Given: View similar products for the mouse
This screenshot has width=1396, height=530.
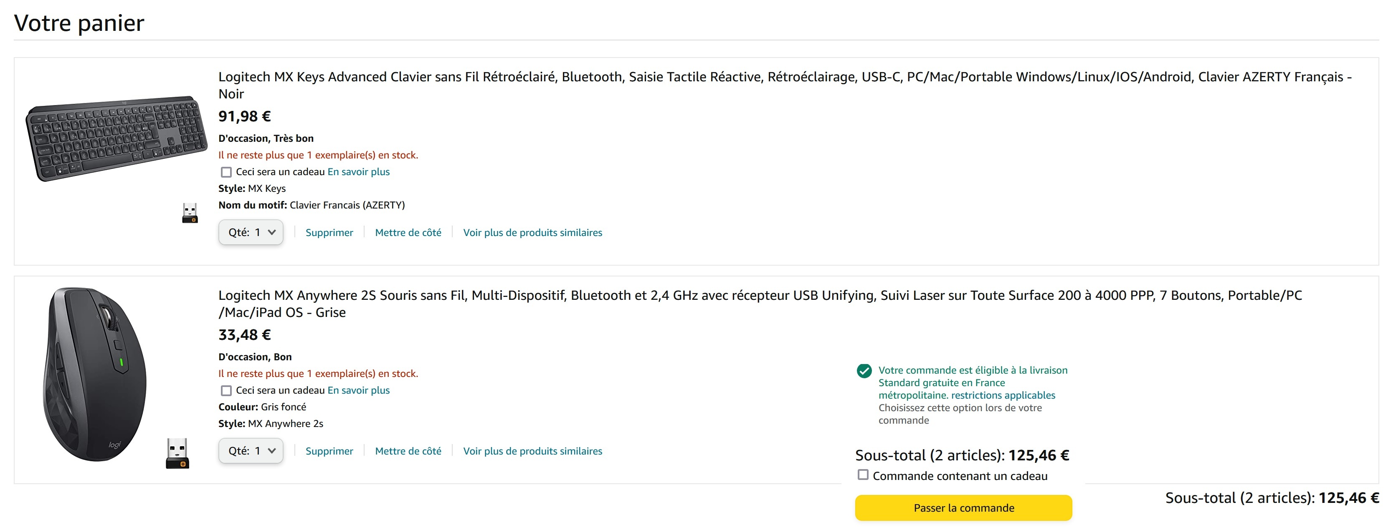Looking at the screenshot, I should pos(532,452).
